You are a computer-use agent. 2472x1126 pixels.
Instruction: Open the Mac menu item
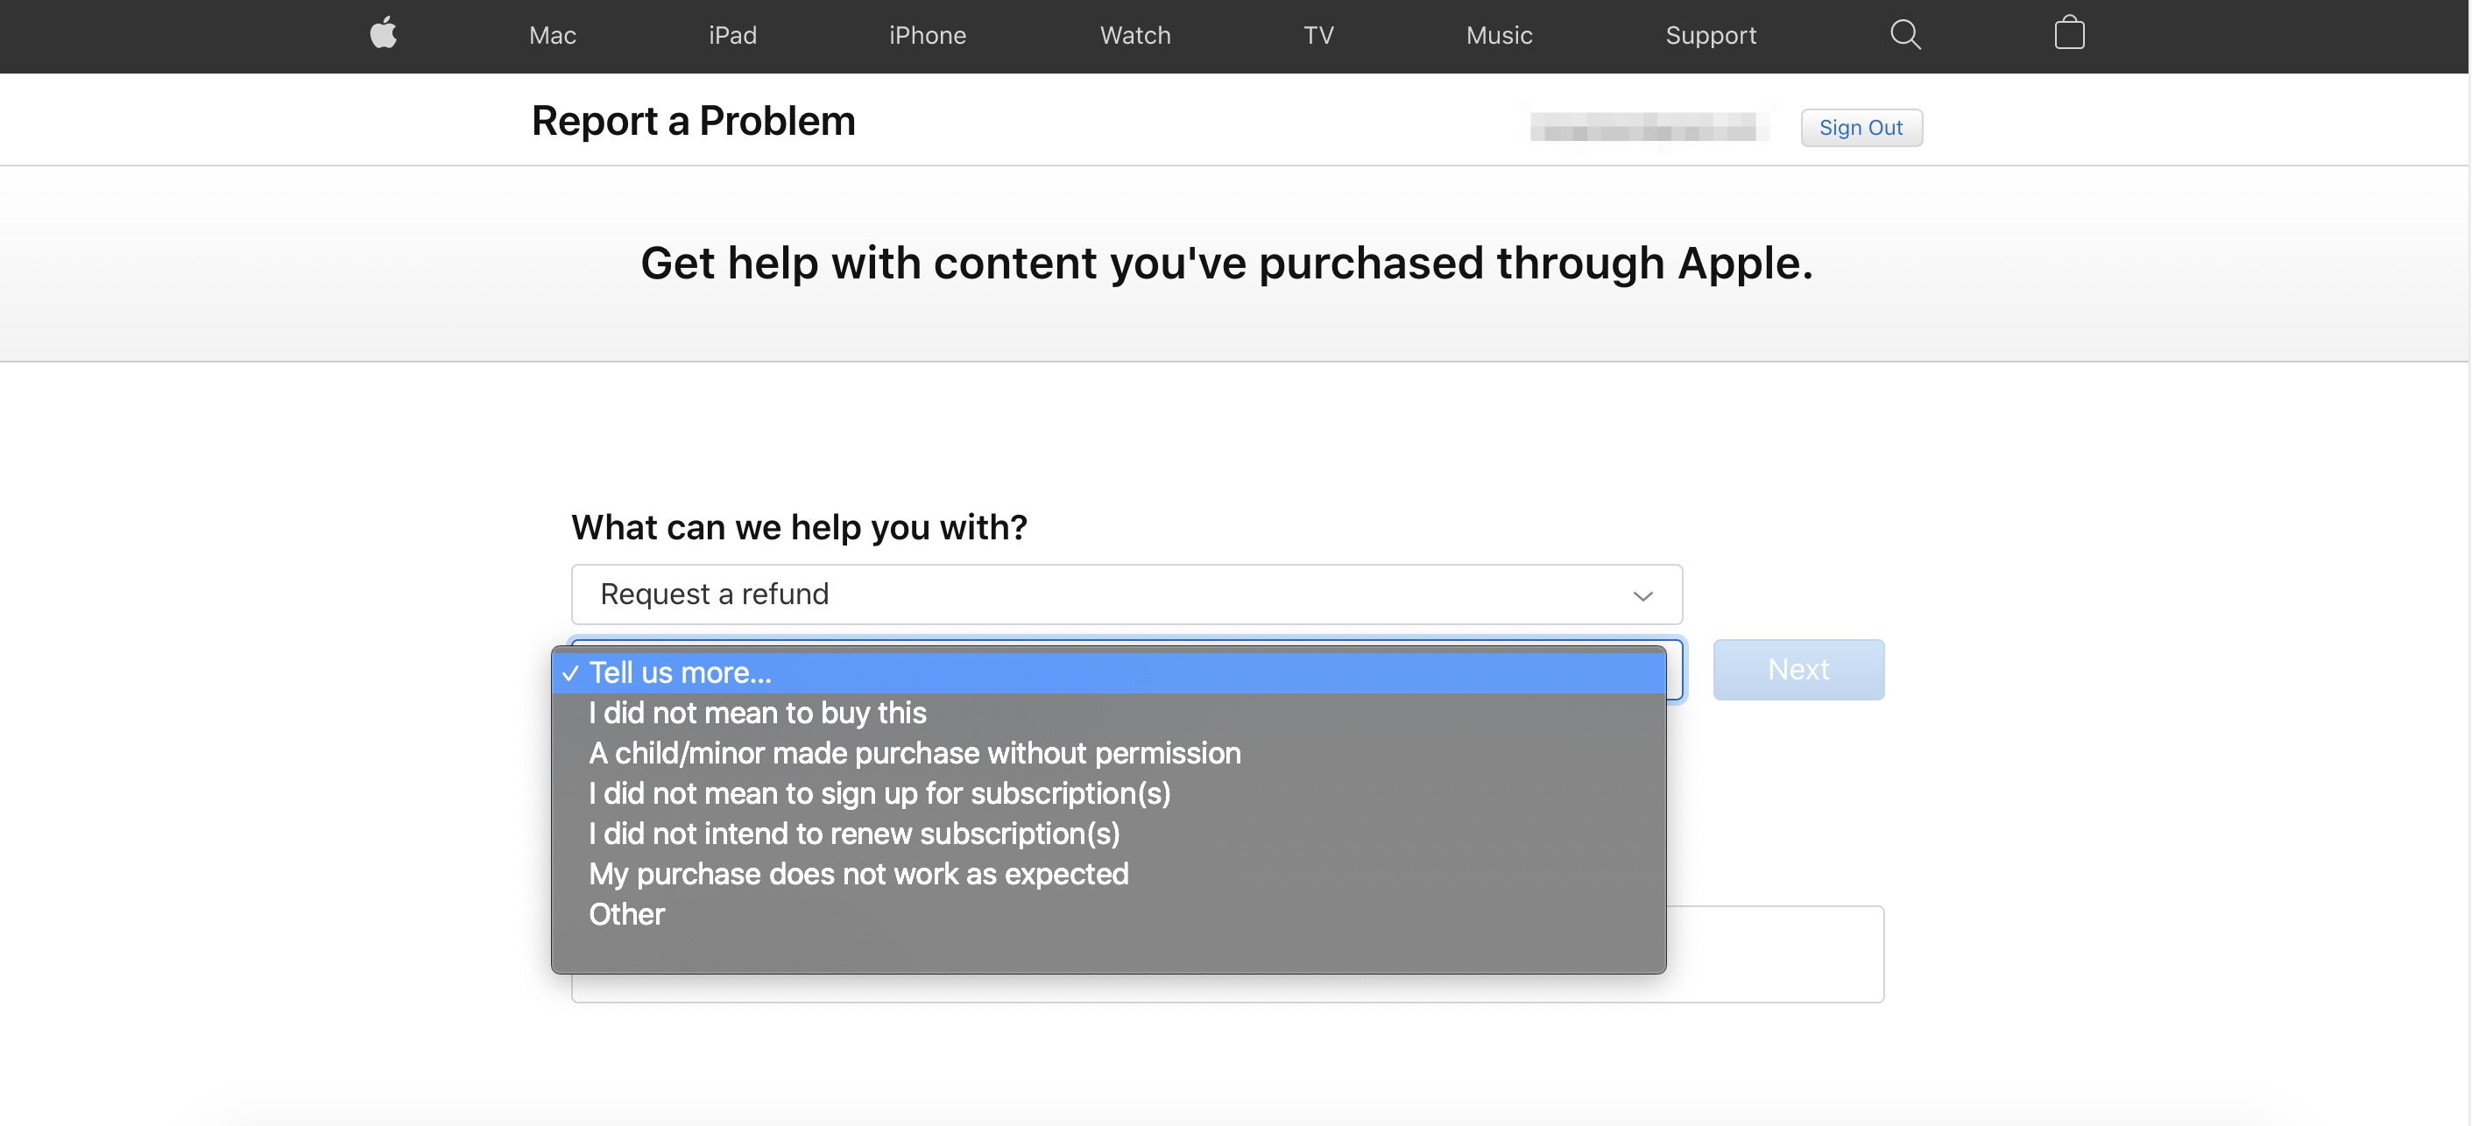(552, 36)
